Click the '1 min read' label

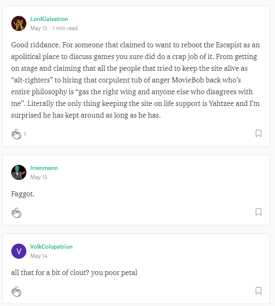pos(65,28)
